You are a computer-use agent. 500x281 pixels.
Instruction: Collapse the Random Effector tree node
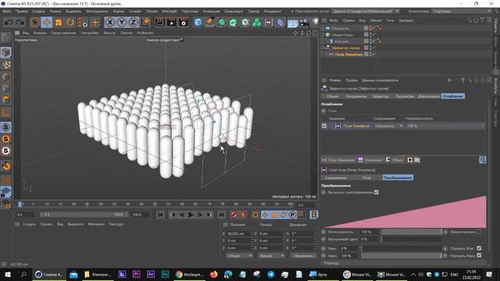point(323,48)
